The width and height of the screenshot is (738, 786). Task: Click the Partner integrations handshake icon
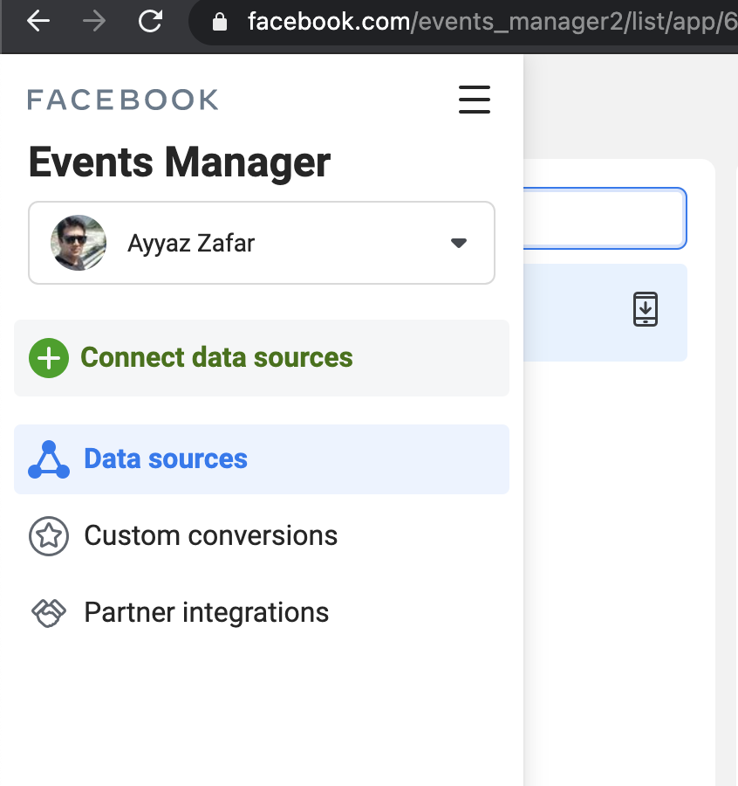click(x=49, y=613)
